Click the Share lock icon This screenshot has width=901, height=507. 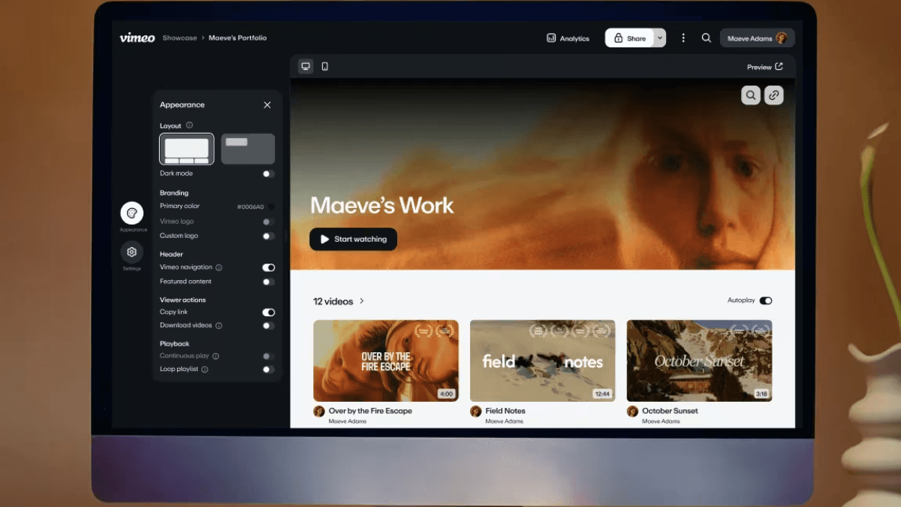[x=619, y=38]
